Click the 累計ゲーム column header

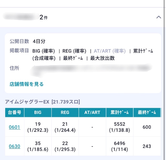coord(120,113)
